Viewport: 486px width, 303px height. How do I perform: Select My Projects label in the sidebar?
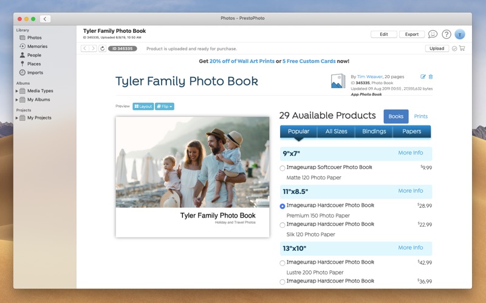click(x=39, y=118)
